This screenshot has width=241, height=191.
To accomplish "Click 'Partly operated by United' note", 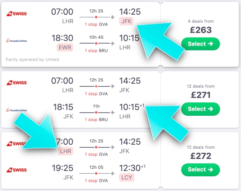I will coord(33,60).
